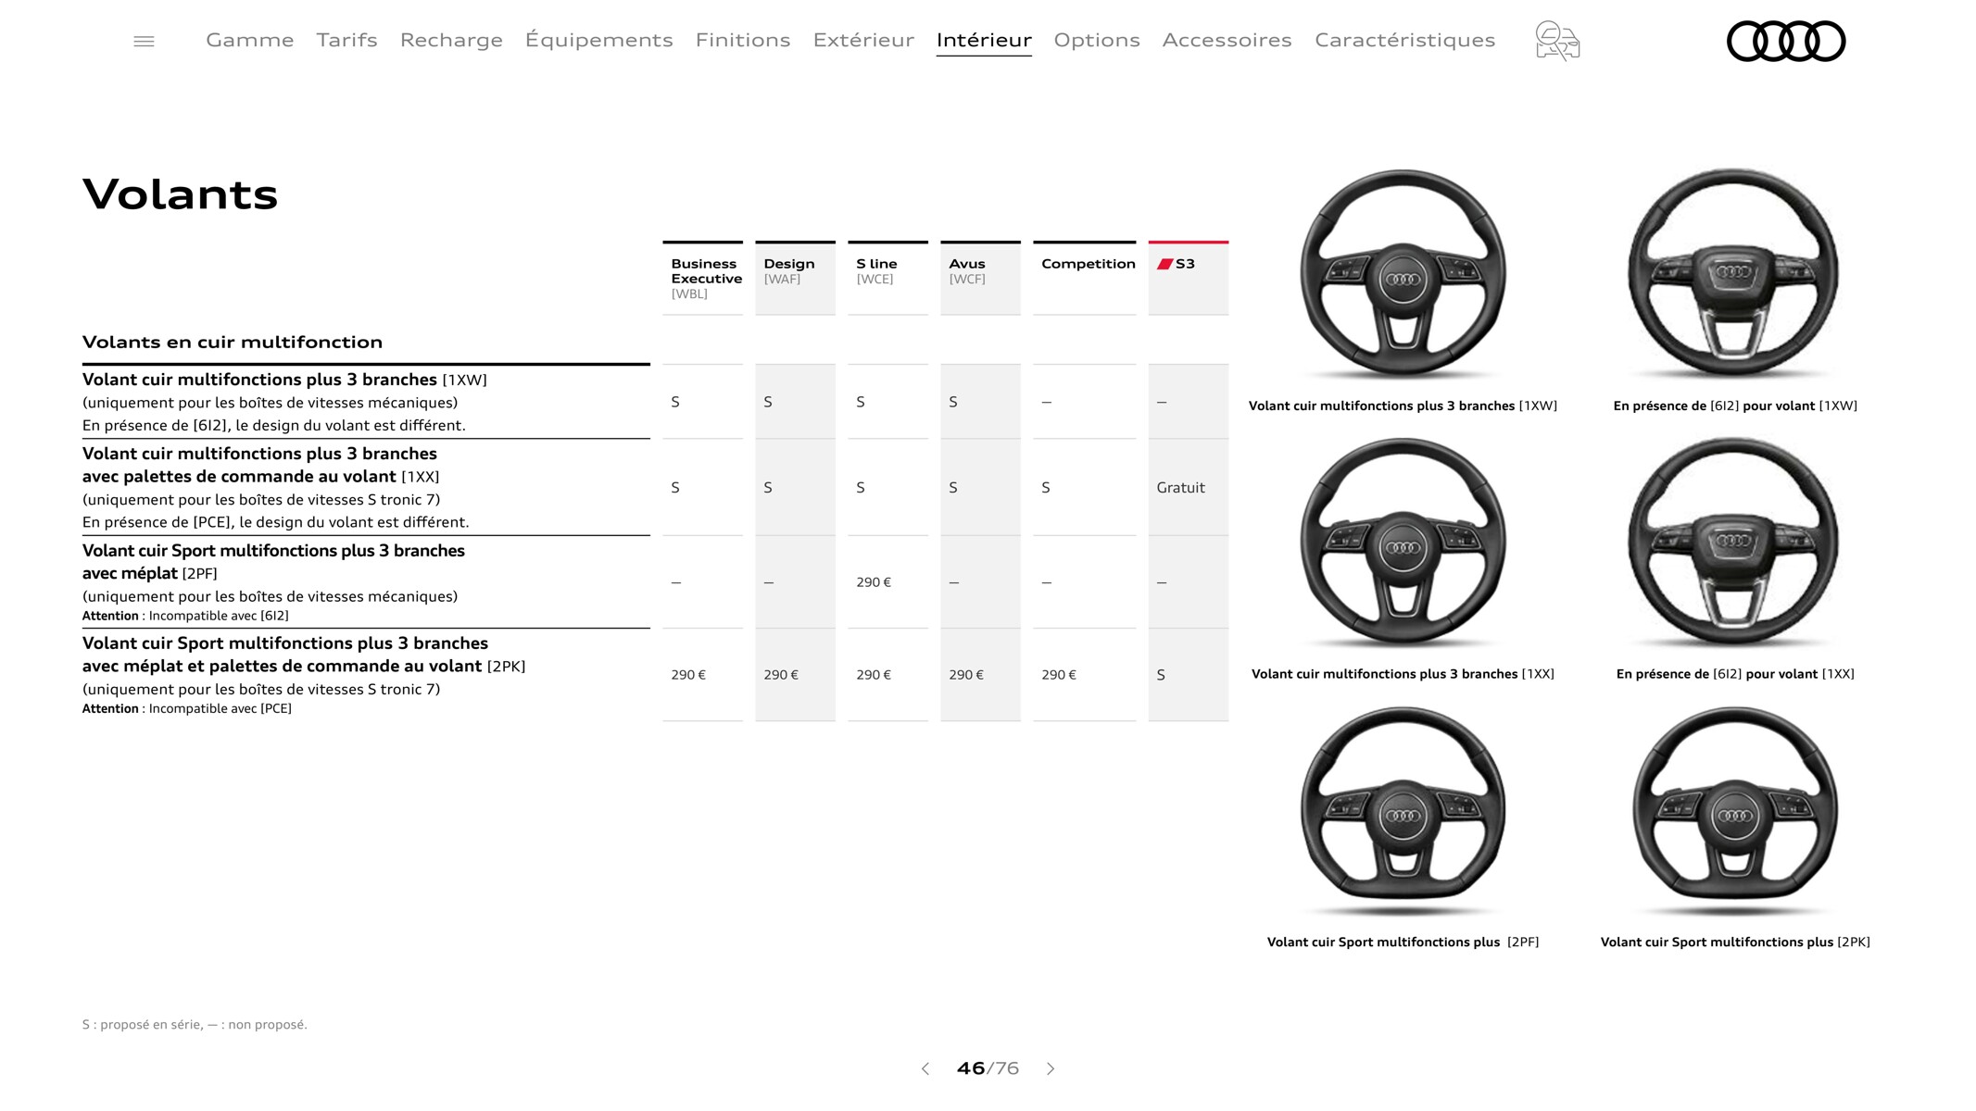This screenshot has width=1976, height=1111.
Task: Click the 6I2 variant 1XW steering wheel image
Action: click(x=1733, y=274)
